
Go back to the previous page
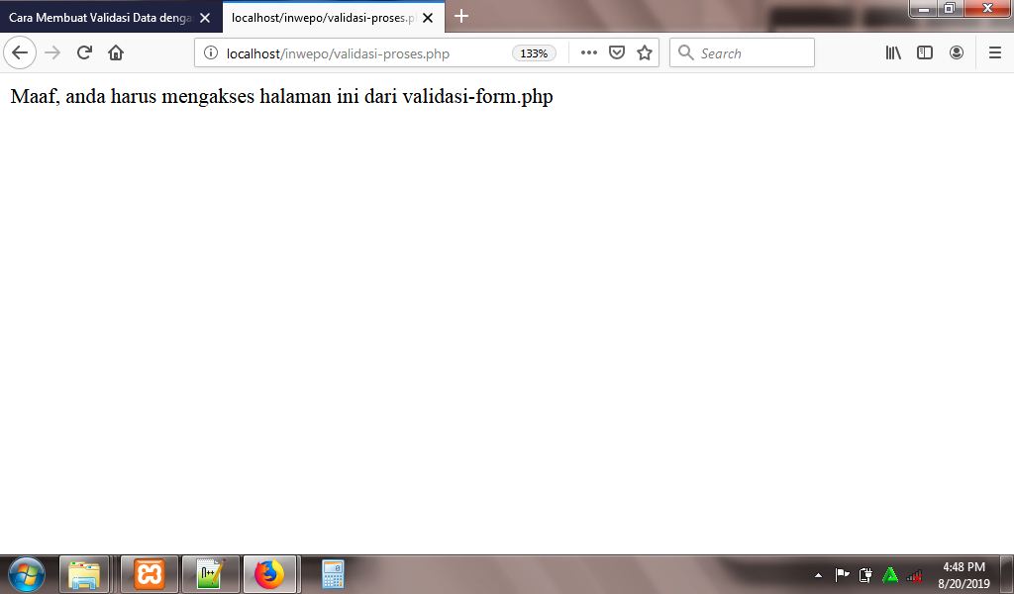(20, 52)
